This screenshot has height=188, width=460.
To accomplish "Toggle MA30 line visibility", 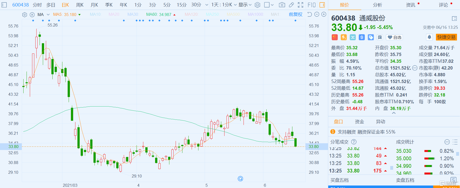I will [x=133, y=14].
